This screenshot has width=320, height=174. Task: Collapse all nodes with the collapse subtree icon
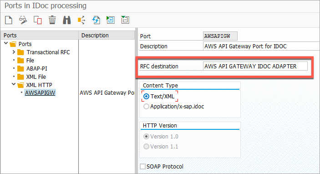click(125, 20)
